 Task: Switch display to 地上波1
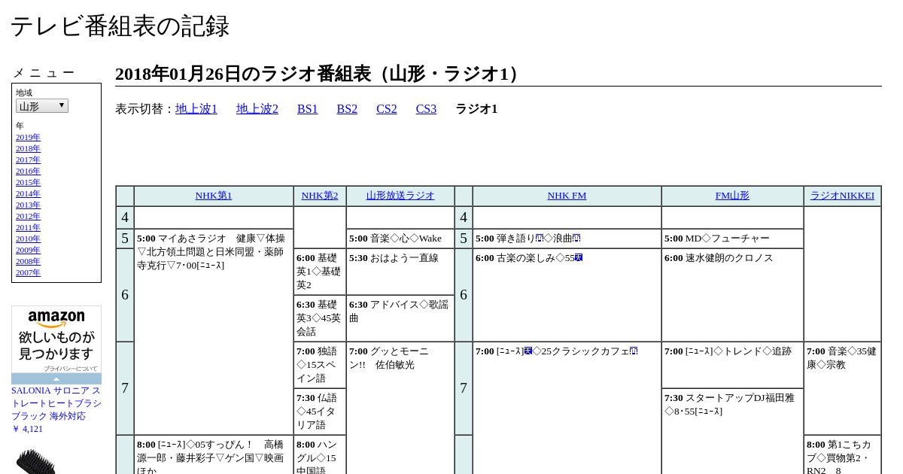click(196, 109)
